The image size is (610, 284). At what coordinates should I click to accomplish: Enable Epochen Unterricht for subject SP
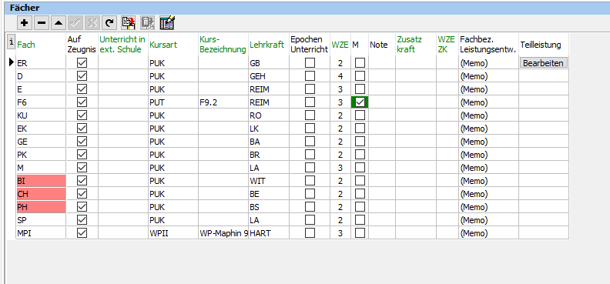tap(310, 220)
